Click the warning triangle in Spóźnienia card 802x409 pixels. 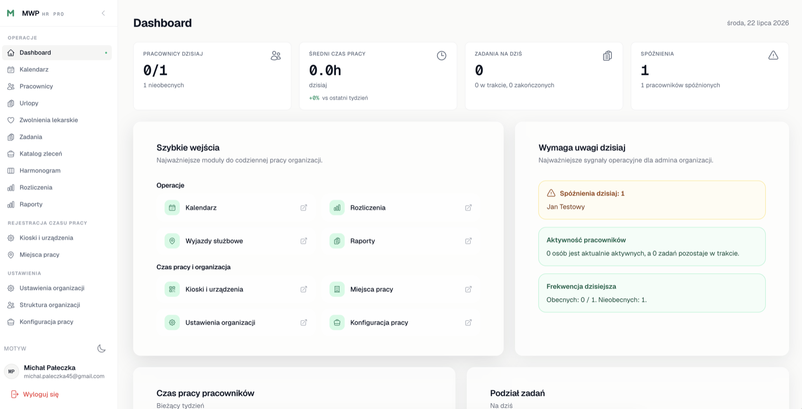773,56
